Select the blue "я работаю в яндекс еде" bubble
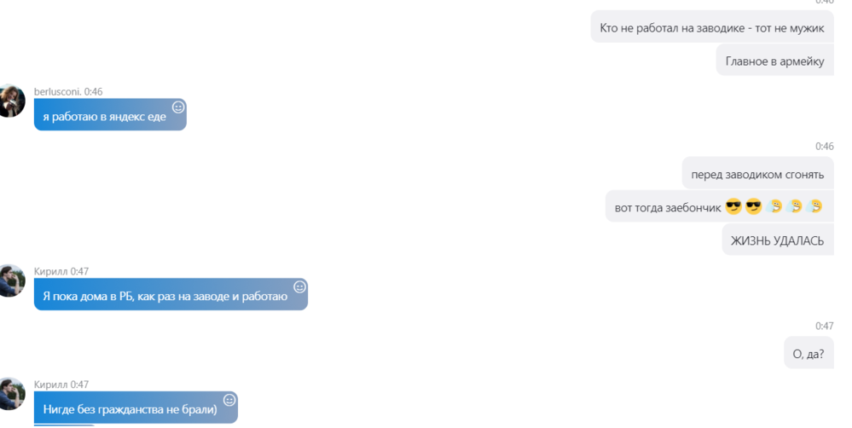This screenshot has height=428, width=852. coord(110,114)
